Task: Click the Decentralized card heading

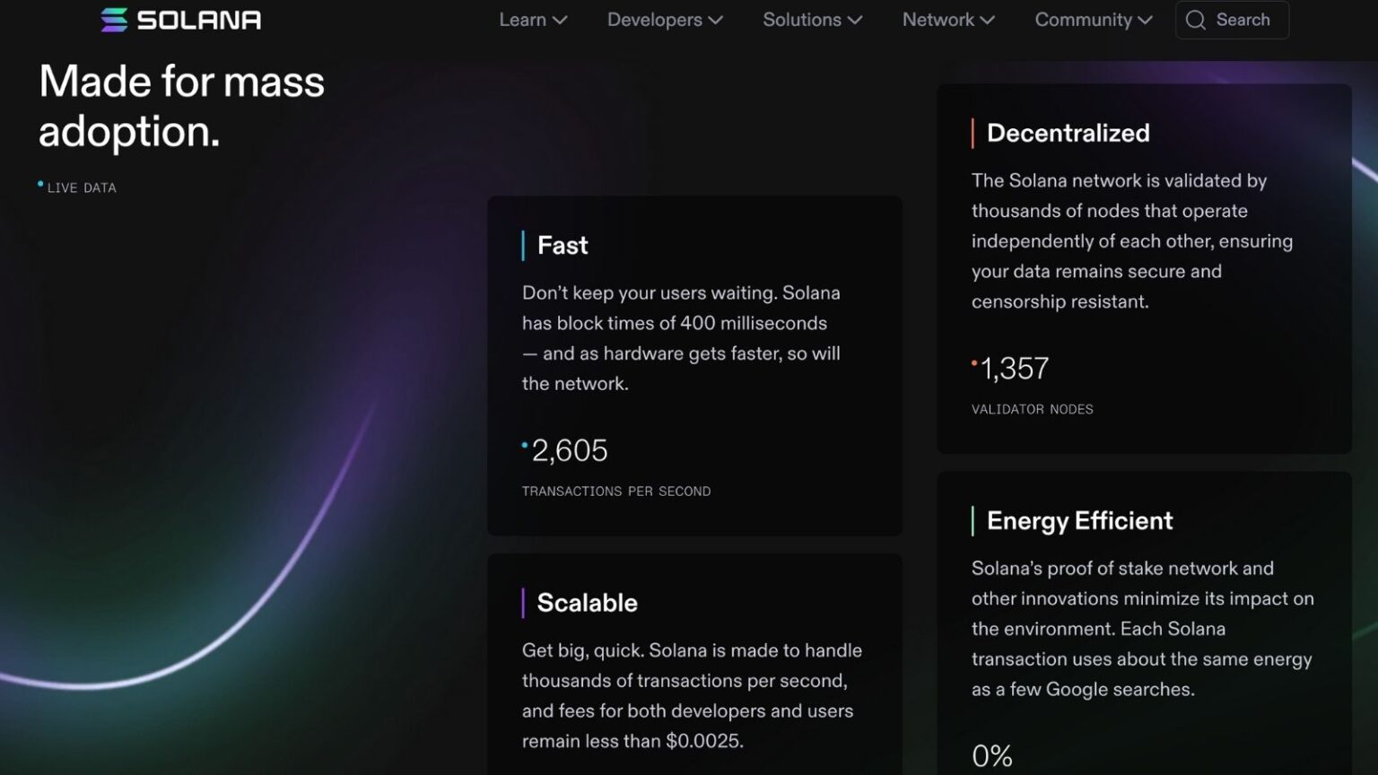Action: 1068,133
